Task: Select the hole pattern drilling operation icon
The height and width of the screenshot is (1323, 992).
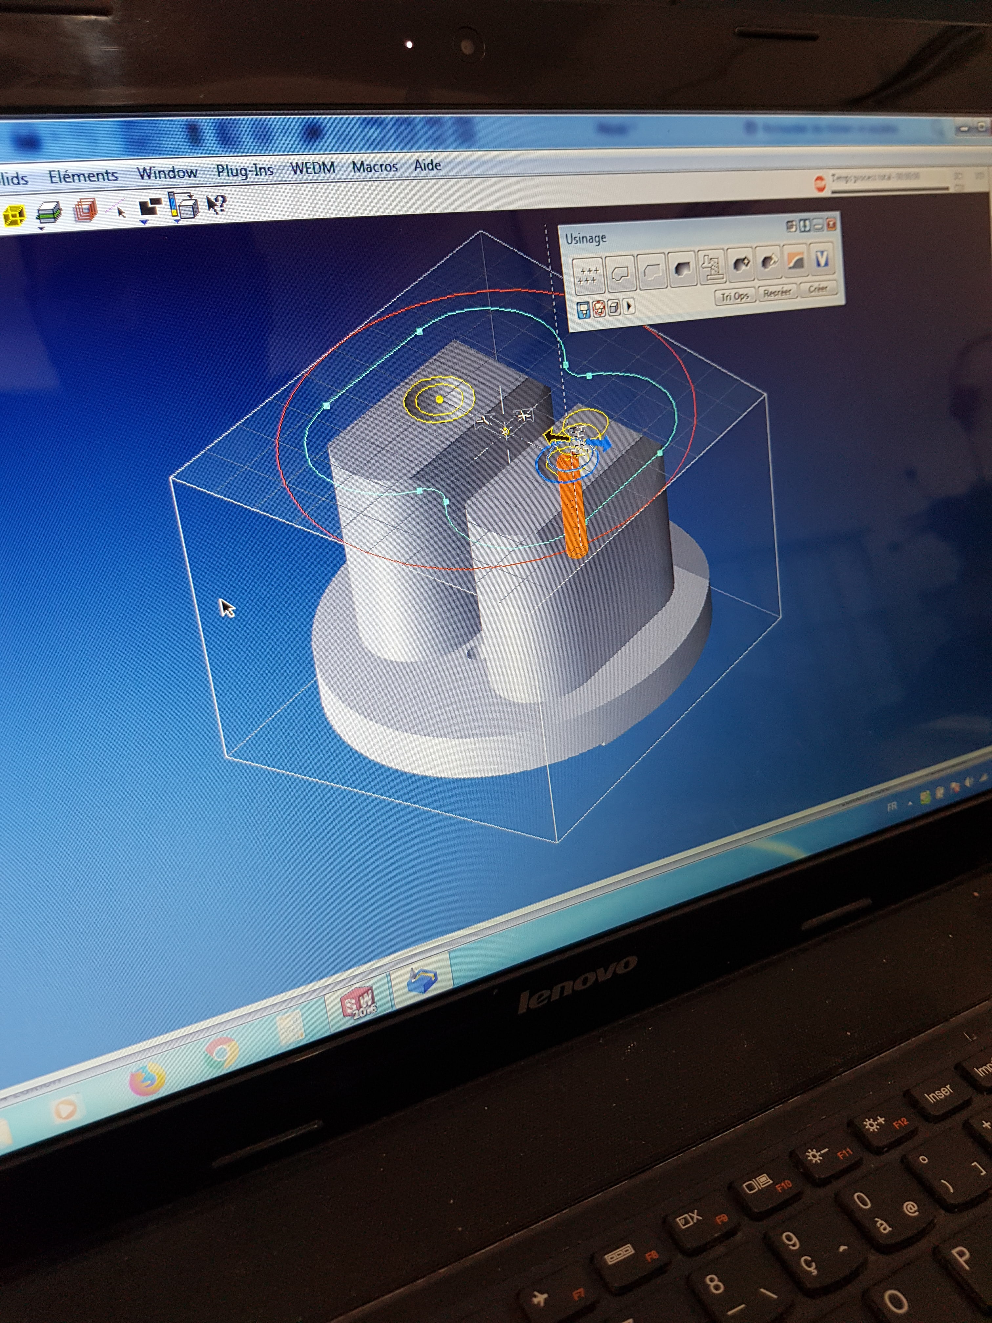Action: (589, 276)
